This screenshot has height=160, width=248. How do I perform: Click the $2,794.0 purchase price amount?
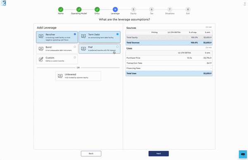[207, 58]
